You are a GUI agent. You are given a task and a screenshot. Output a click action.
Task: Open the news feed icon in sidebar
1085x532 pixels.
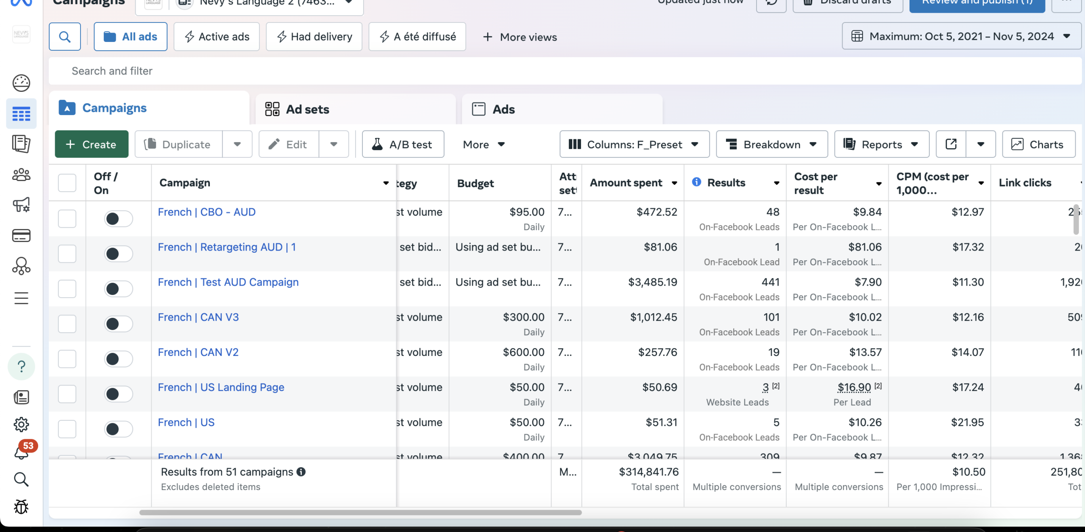(x=21, y=397)
